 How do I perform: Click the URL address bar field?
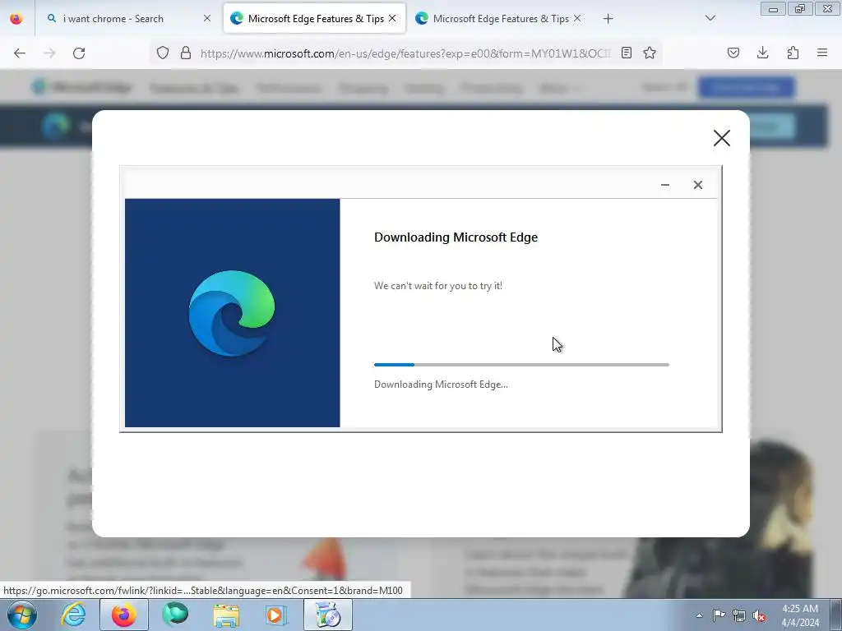[405, 53]
